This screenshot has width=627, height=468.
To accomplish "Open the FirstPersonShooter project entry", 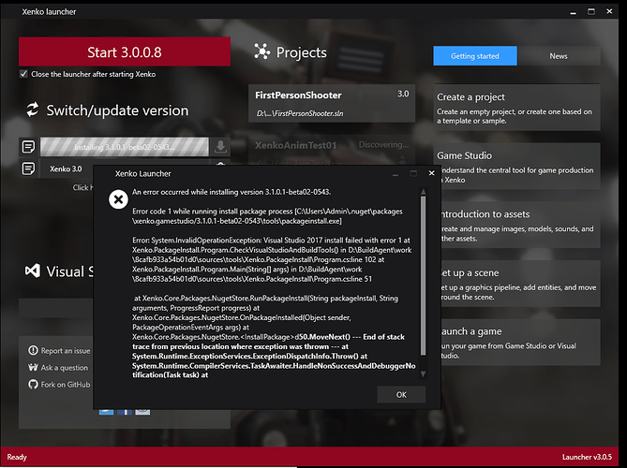I will coord(332,103).
